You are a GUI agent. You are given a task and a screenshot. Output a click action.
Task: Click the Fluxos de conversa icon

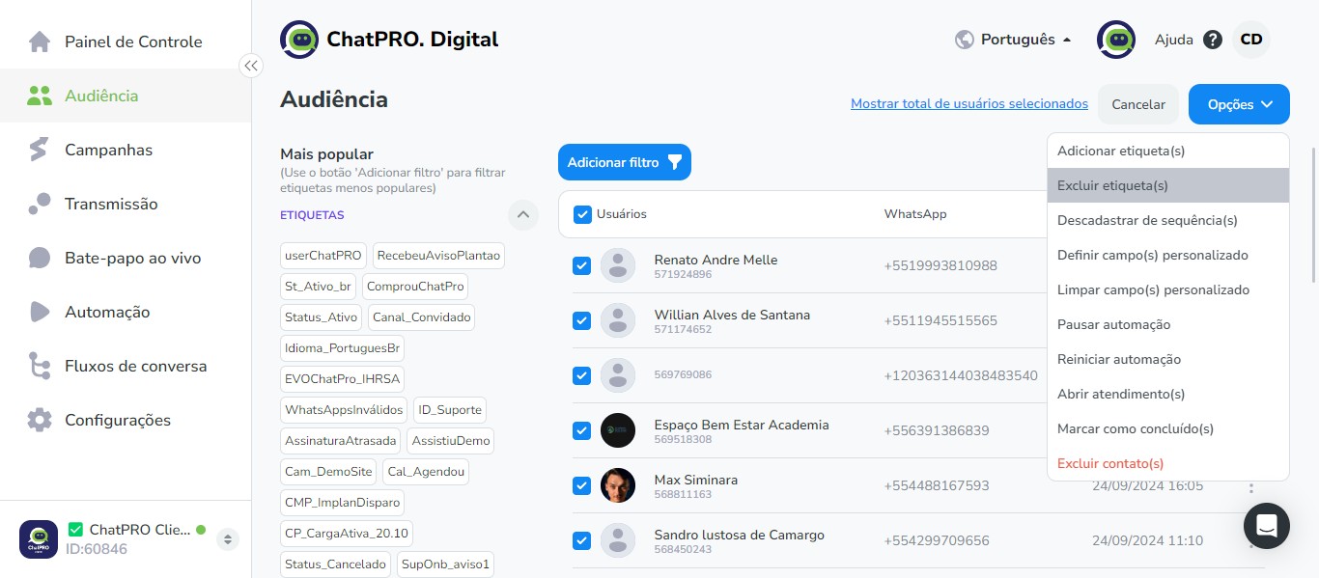(x=40, y=366)
